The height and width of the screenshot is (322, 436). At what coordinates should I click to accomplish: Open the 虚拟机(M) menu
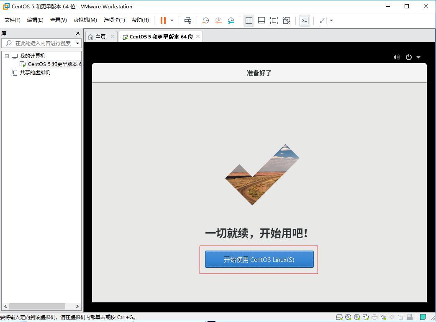[85, 20]
